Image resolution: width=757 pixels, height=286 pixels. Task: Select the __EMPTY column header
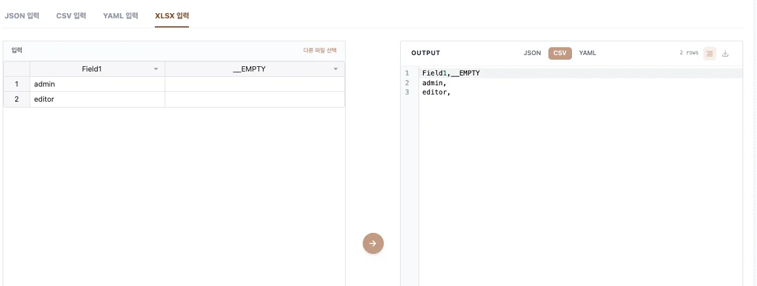point(249,69)
